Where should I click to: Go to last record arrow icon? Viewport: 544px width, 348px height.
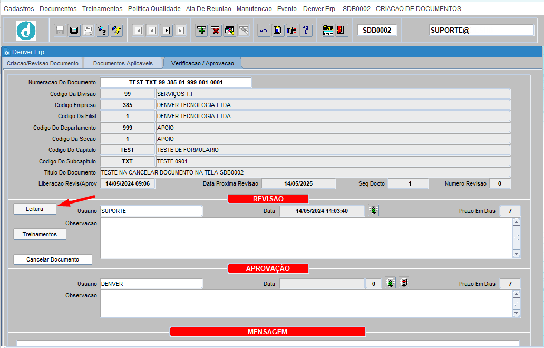click(x=181, y=31)
